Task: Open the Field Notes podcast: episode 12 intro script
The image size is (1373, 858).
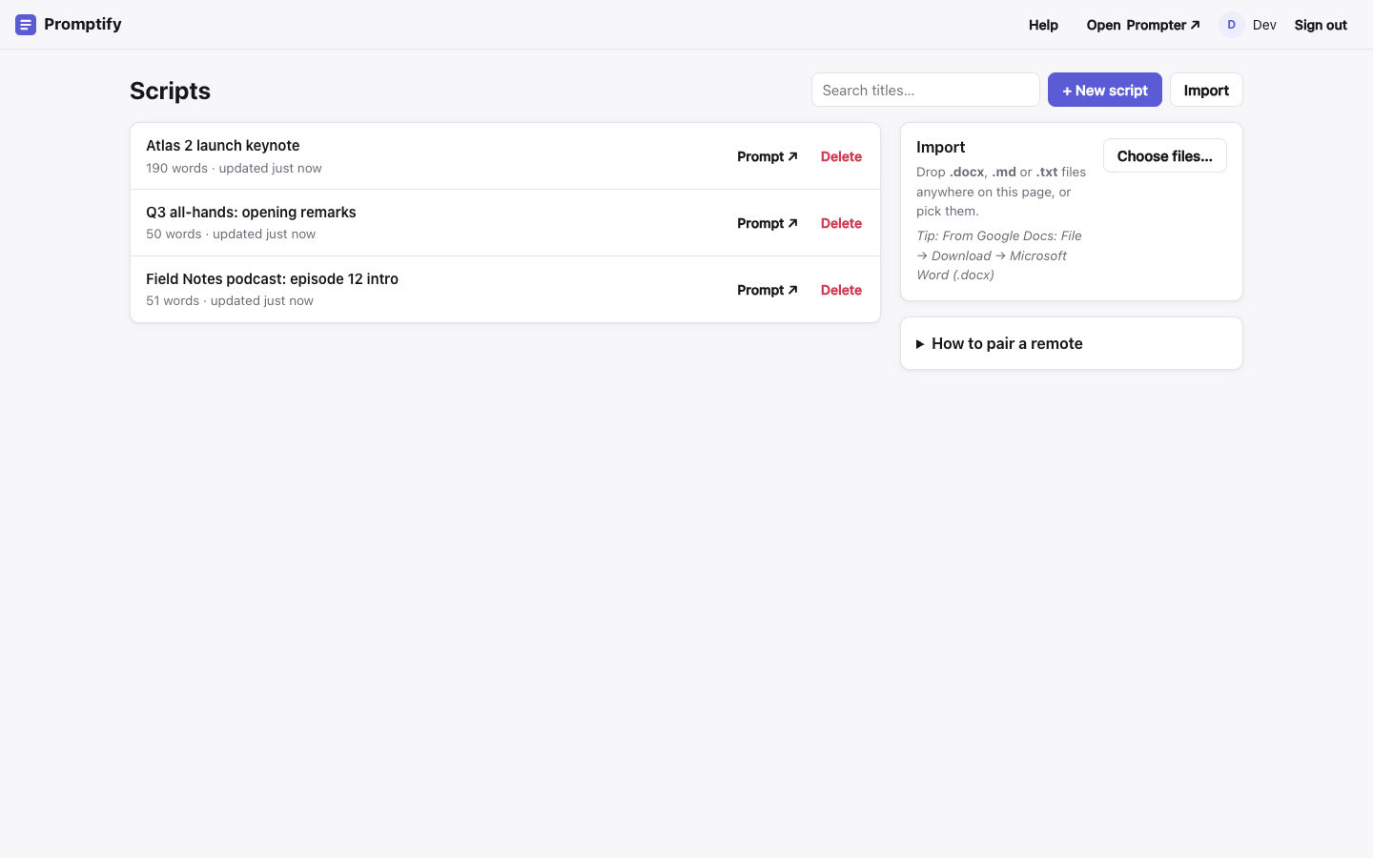Action: click(272, 279)
